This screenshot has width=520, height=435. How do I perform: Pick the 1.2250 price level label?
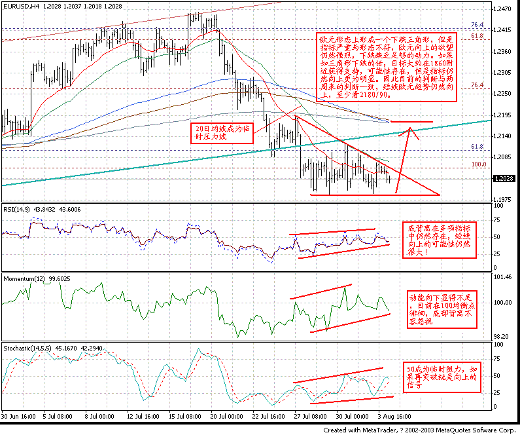(502, 94)
